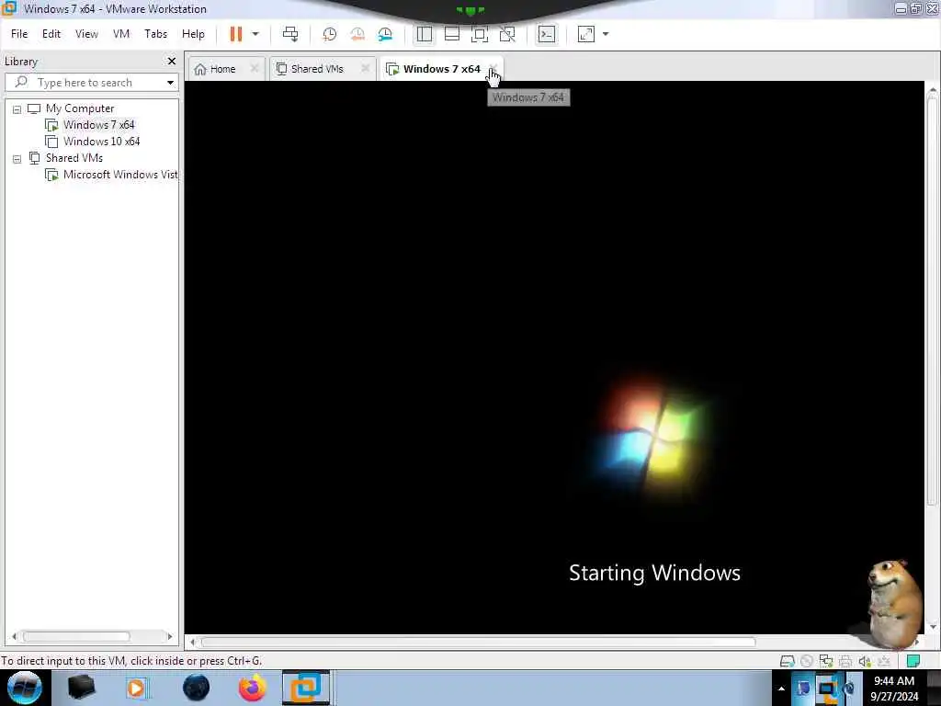Click the CD/DVD device status icon
The width and height of the screenshot is (941, 706).
click(807, 661)
